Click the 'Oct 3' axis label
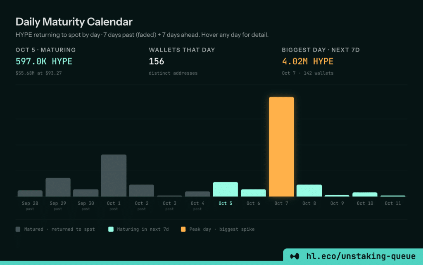Screen dimensions: 423x265 click(170, 203)
